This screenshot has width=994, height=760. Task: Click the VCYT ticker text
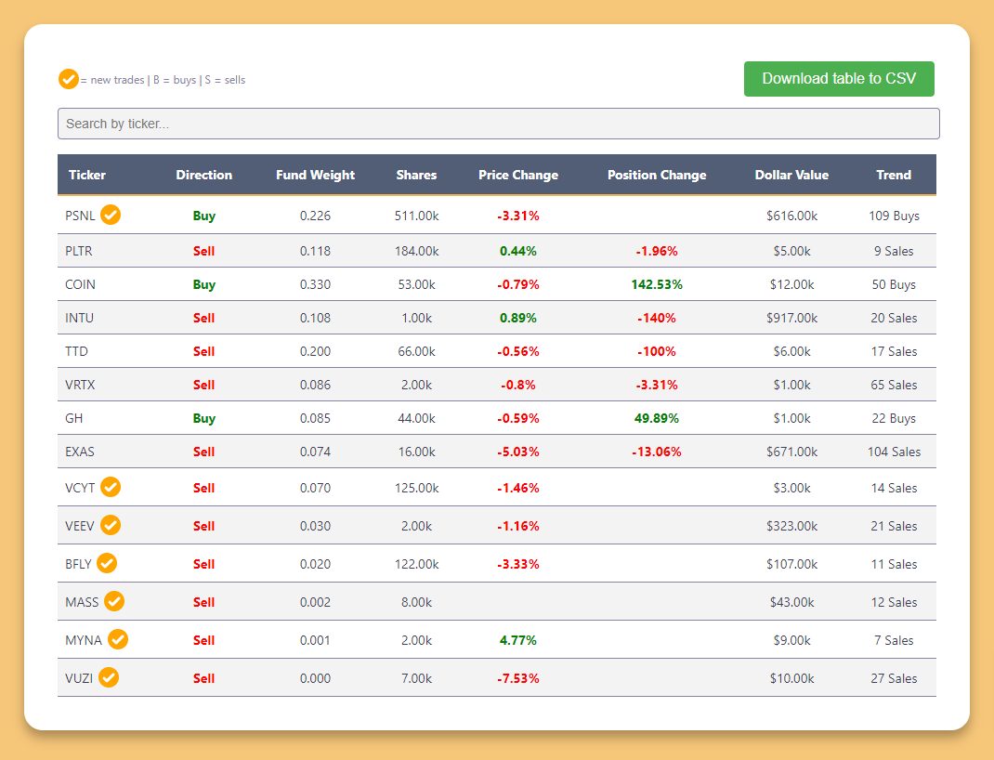pos(80,488)
